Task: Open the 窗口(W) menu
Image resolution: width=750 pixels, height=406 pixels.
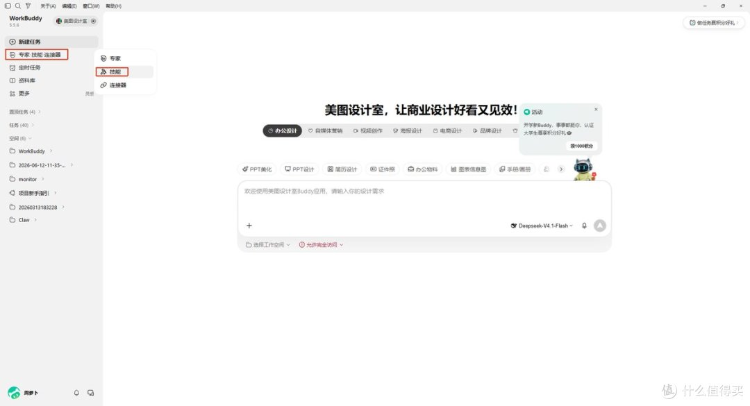Action: [x=91, y=6]
